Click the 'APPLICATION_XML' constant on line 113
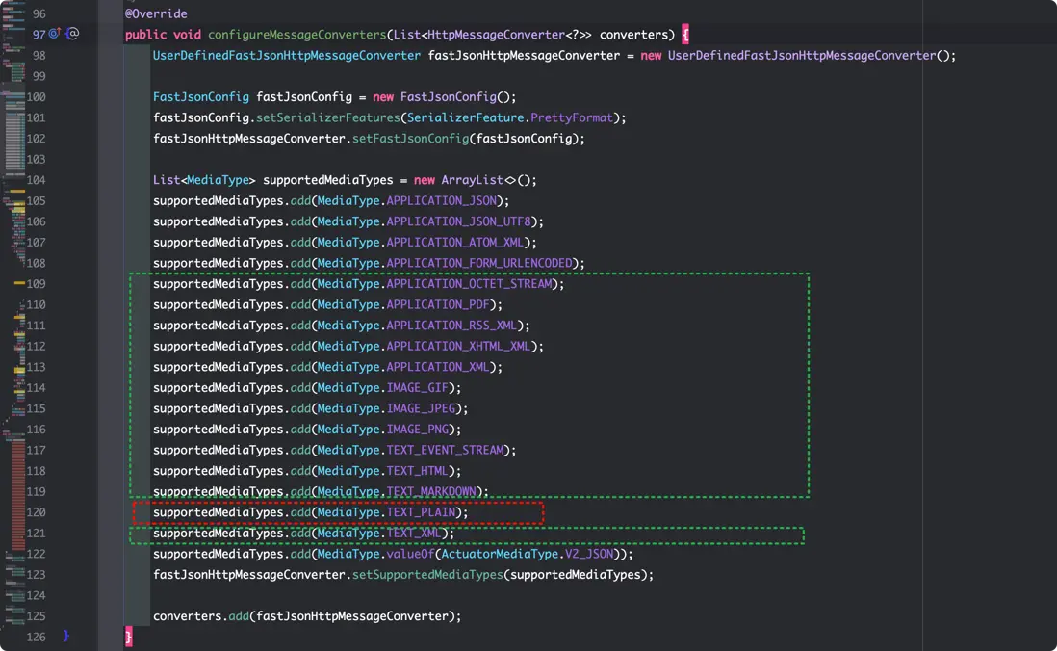Viewport: 1057px width, 651px height. (437, 367)
